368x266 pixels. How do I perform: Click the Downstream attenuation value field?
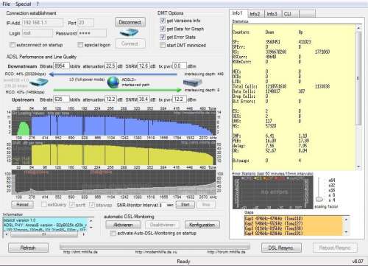point(110,66)
